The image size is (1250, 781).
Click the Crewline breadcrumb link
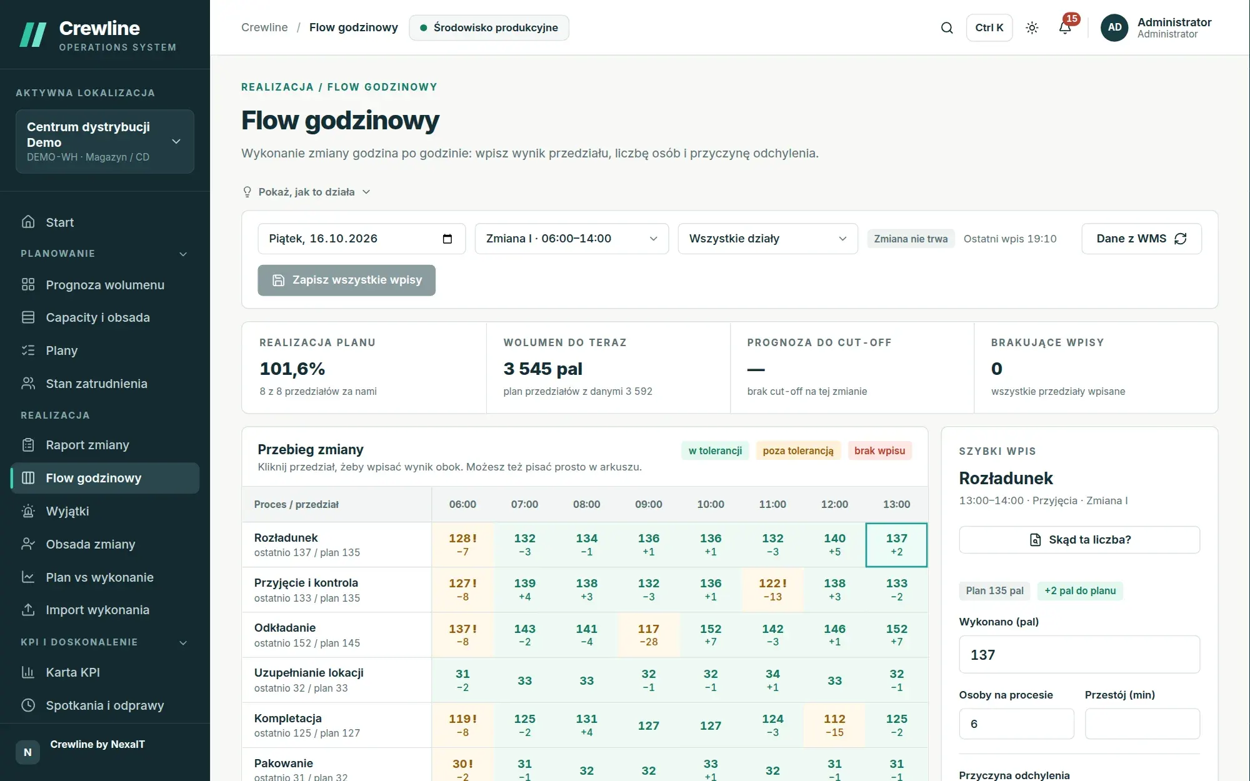(264, 27)
